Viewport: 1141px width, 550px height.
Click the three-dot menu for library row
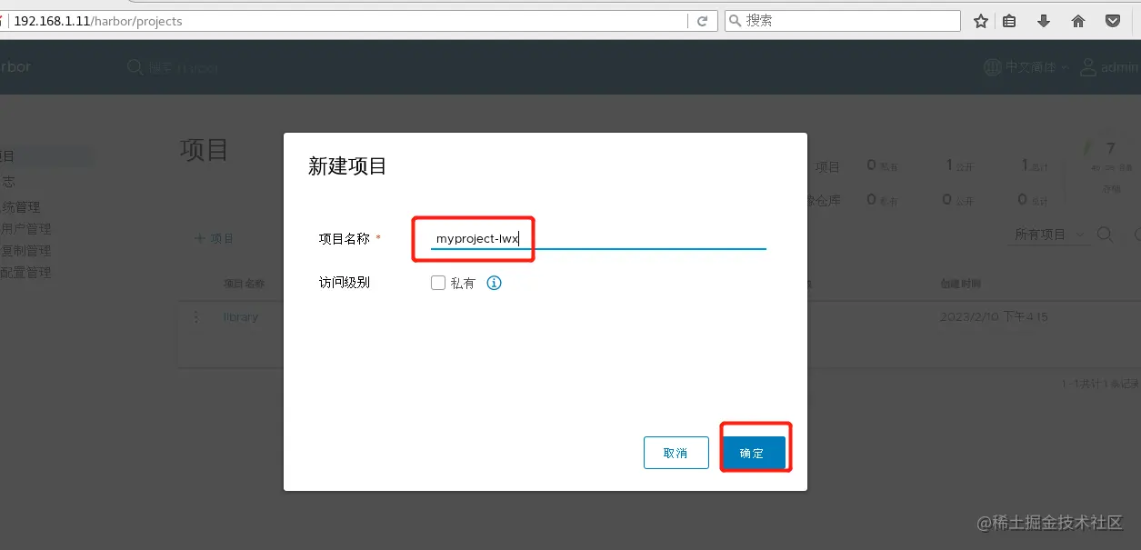pyautogui.click(x=195, y=317)
